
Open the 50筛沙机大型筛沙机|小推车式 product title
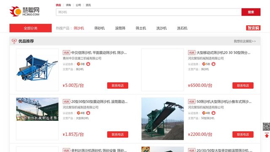point(224,102)
